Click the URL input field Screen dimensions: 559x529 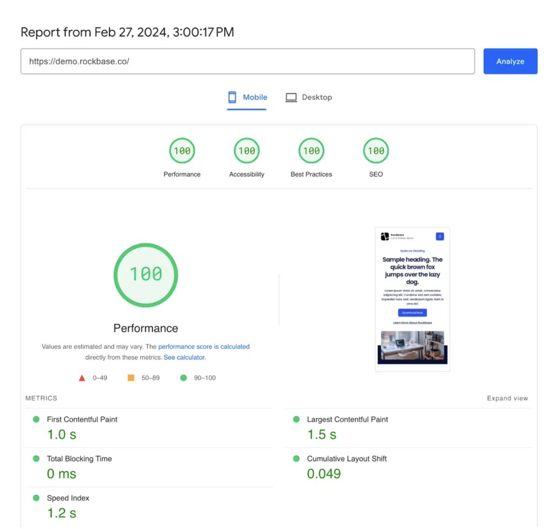point(247,61)
